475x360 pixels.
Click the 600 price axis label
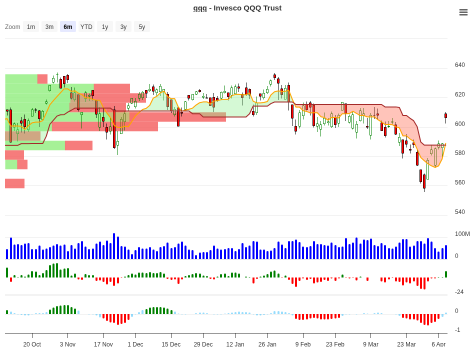(x=459, y=123)
